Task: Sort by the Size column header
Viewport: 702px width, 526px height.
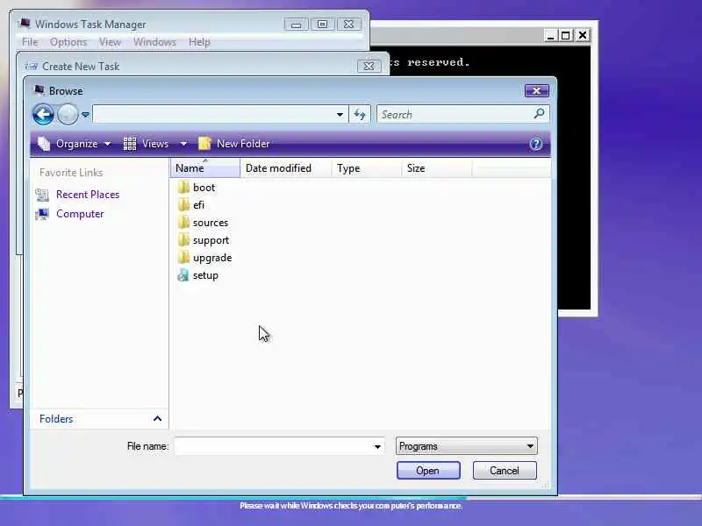Action: click(x=436, y=168)
